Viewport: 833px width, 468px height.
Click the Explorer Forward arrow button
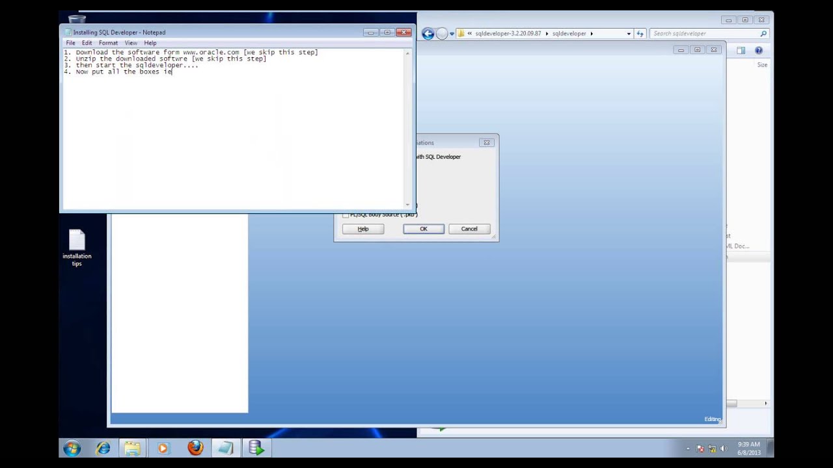(442, 34)
